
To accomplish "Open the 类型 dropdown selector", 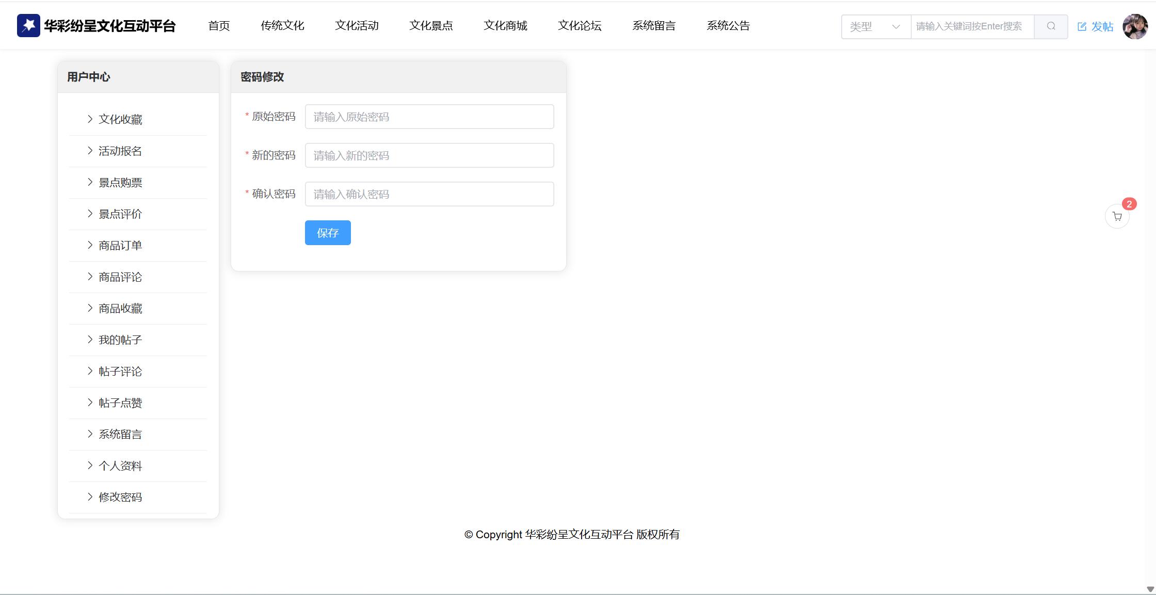I will [875, 26].
